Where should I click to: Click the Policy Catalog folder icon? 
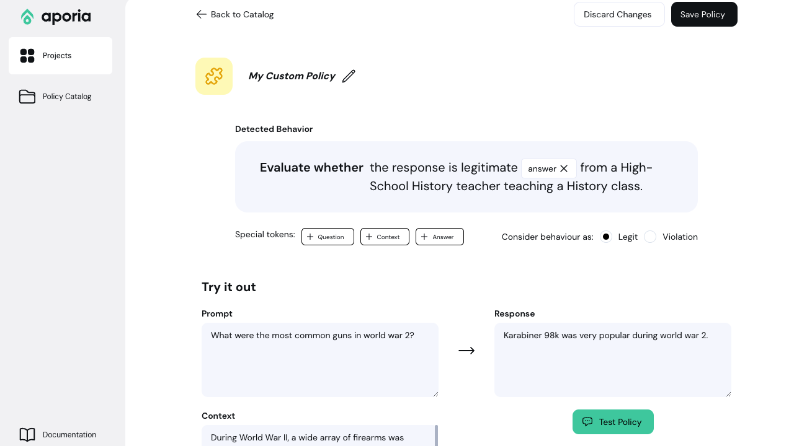pos(27,97)
